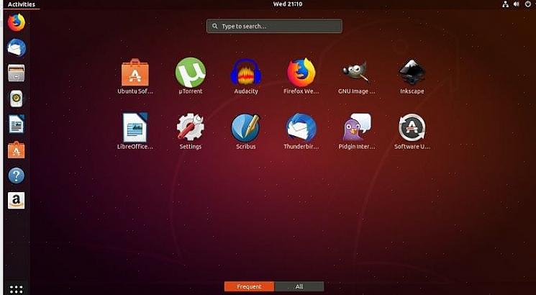
Task: Launch Inkscape vector editor
Action: (412, 73)
